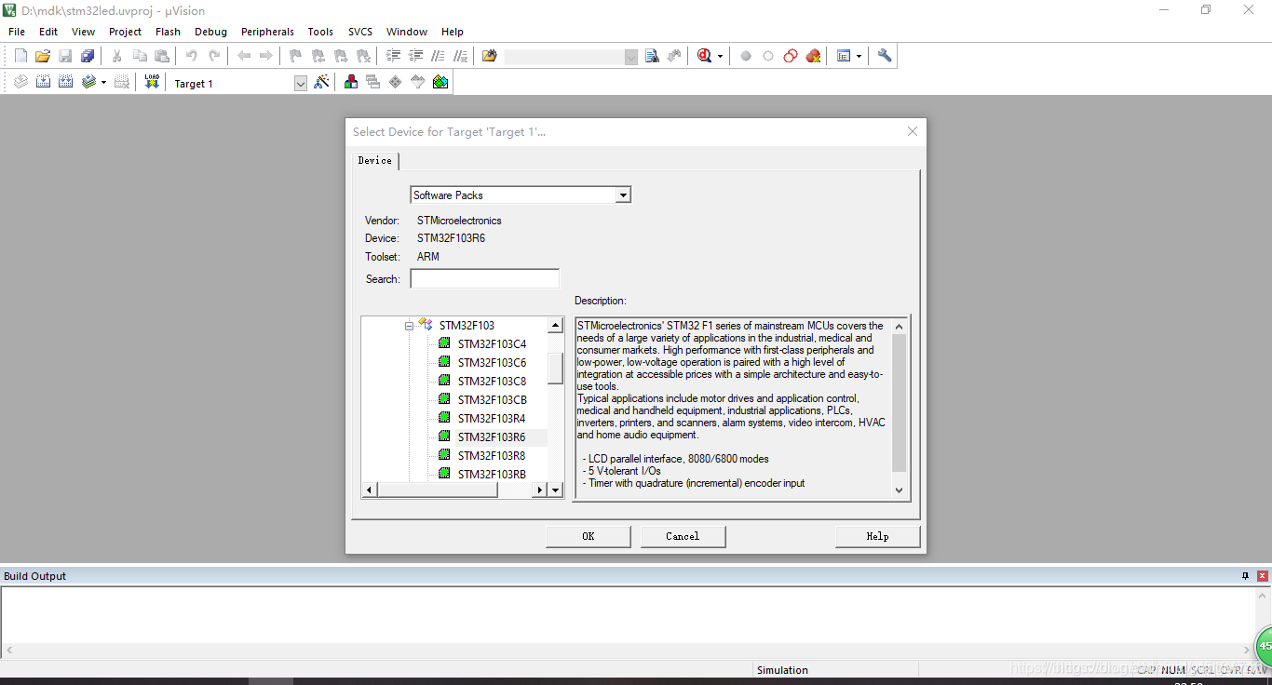Open the Target 1 selection dropdown
This screenshot has width=1272, height=685.
coord(301,84)
